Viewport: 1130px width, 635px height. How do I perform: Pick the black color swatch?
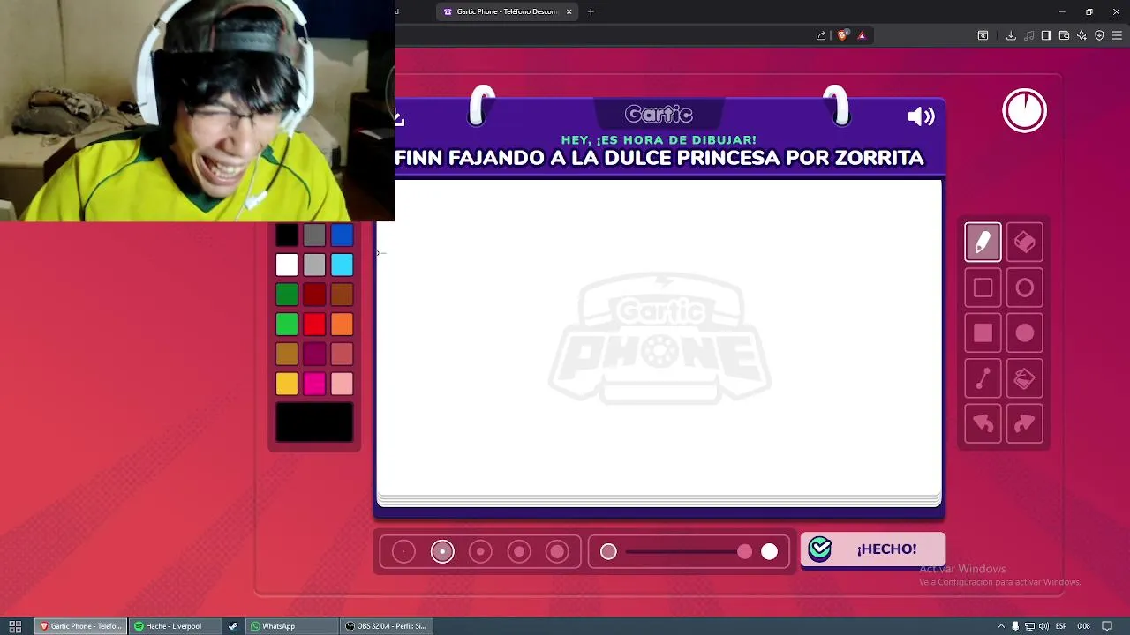coord(286,235)
